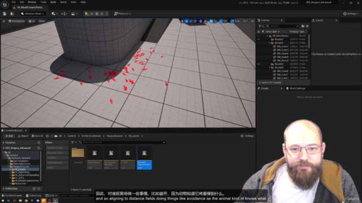Screen dimensions: 362x203
Task: Click the Skip frame button
Action: 92,14
